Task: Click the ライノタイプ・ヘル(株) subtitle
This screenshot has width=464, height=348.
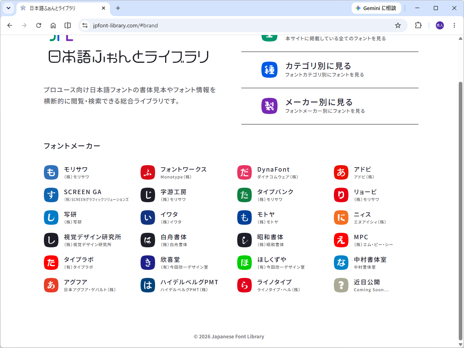Action: pyautogui.click(x=278, y=290)
